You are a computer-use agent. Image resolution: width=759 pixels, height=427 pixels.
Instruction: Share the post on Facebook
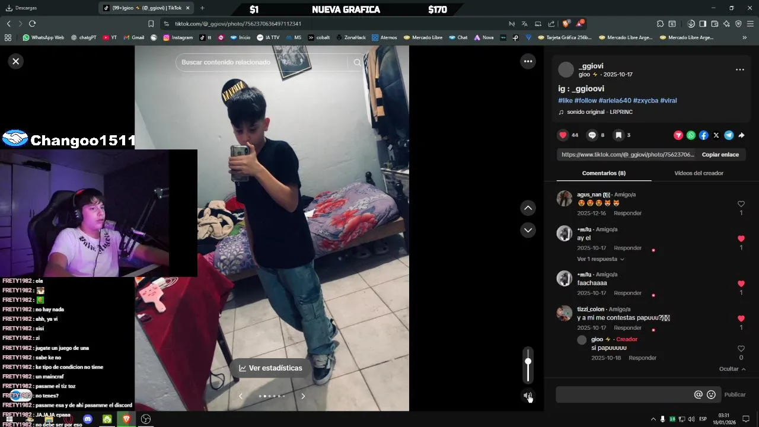(703, 135)
